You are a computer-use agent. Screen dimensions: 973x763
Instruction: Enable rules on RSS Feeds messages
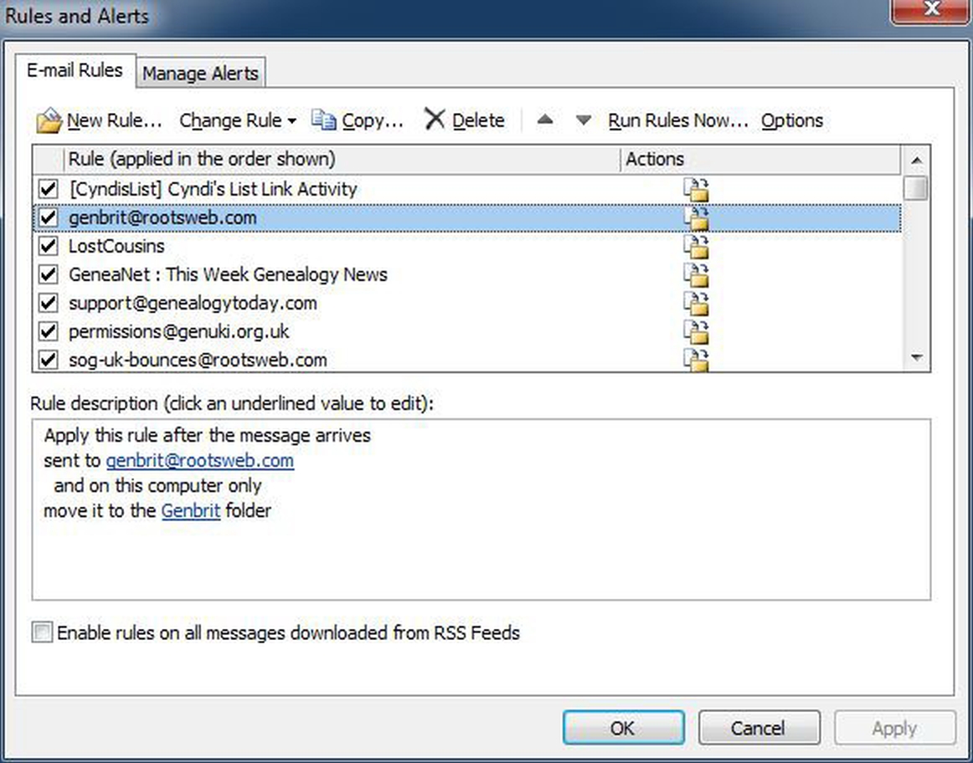[x=42, y=632]
